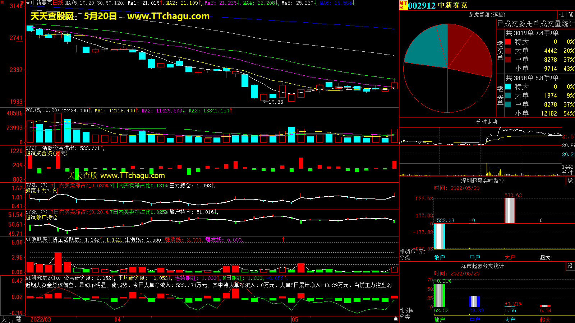Open 设 settings for 深圳超赢实时监控
Viewport: 575px width, 323px height.
[x=570, y=181]
